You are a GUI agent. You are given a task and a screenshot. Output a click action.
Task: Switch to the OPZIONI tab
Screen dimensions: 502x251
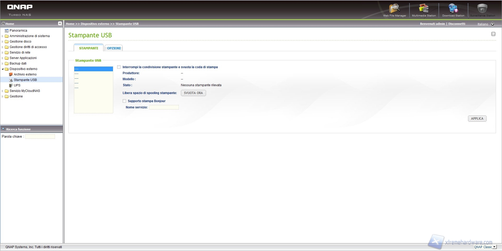point(114,48)
